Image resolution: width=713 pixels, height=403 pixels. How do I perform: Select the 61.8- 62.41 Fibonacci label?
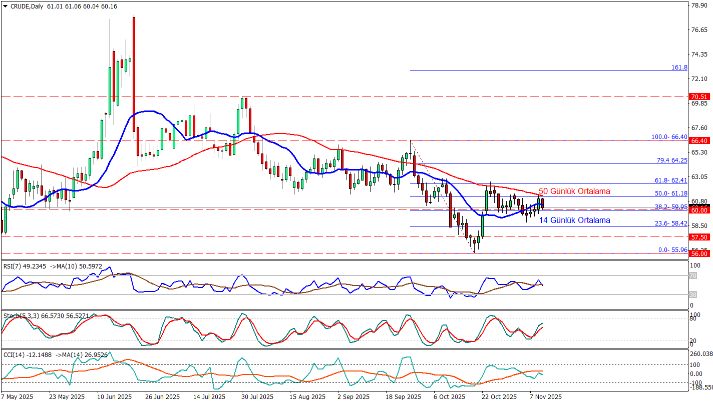pyautogui.click(x=672, y=180)
